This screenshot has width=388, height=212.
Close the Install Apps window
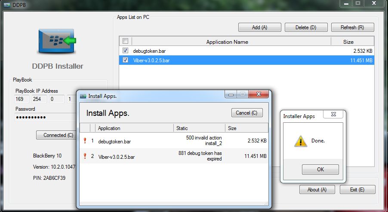click(x=259, y=94)
